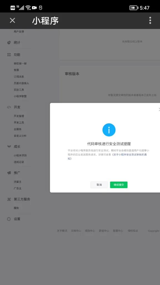Open 用户反馈 in sidebar
160x285 pixels.
(19, 32)
